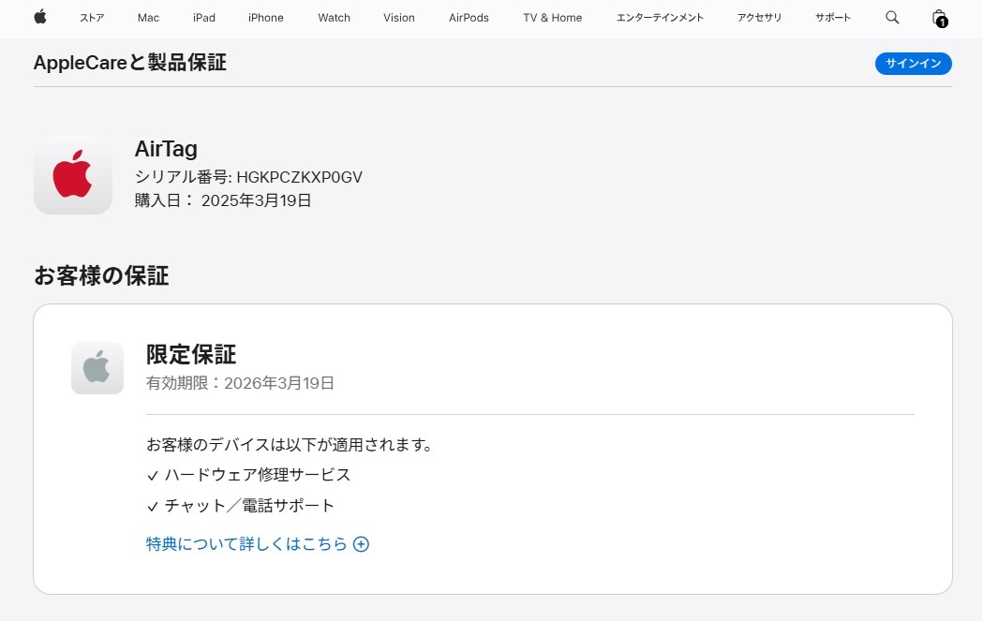Click the expiry date 有効期限：2026年3月19日
This screenshot has width=982, height=621.
point(240,383)
